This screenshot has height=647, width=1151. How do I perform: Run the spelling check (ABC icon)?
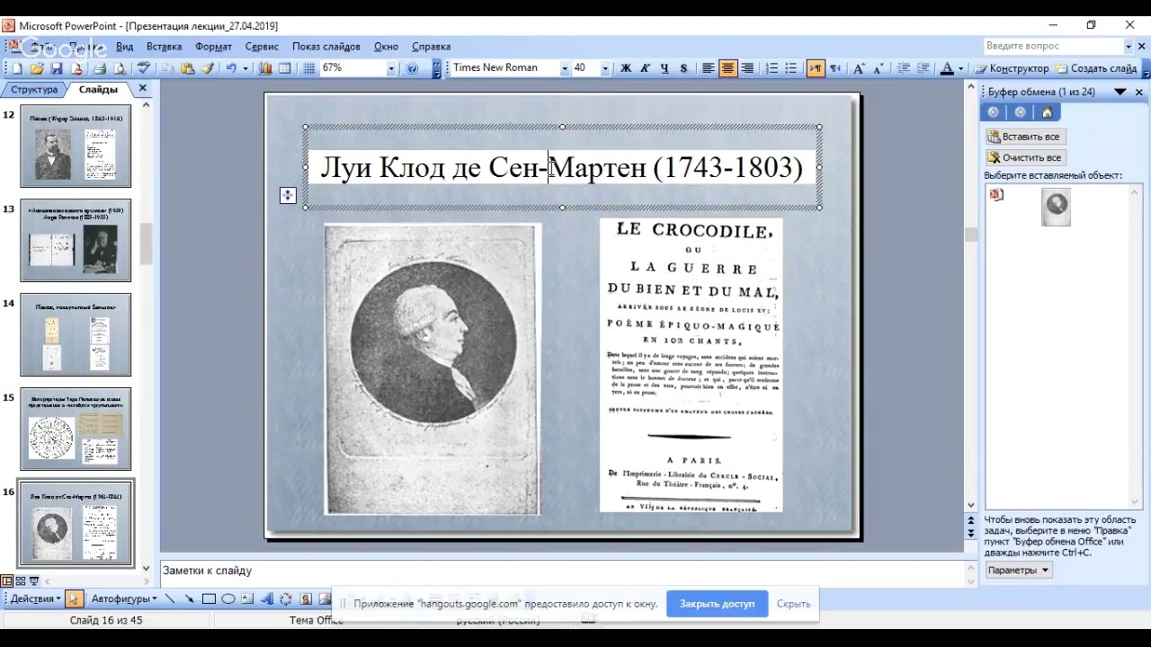point(143,68)
